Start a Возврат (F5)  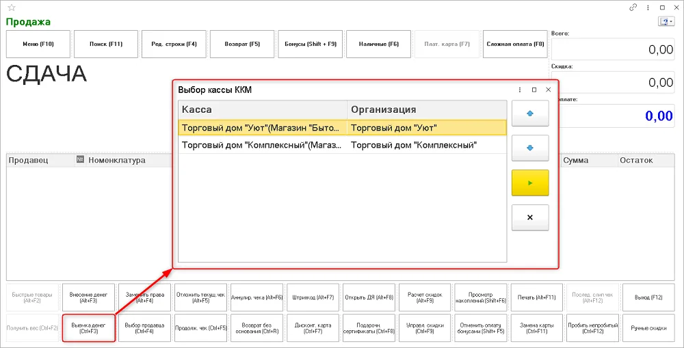click(242, 44)
